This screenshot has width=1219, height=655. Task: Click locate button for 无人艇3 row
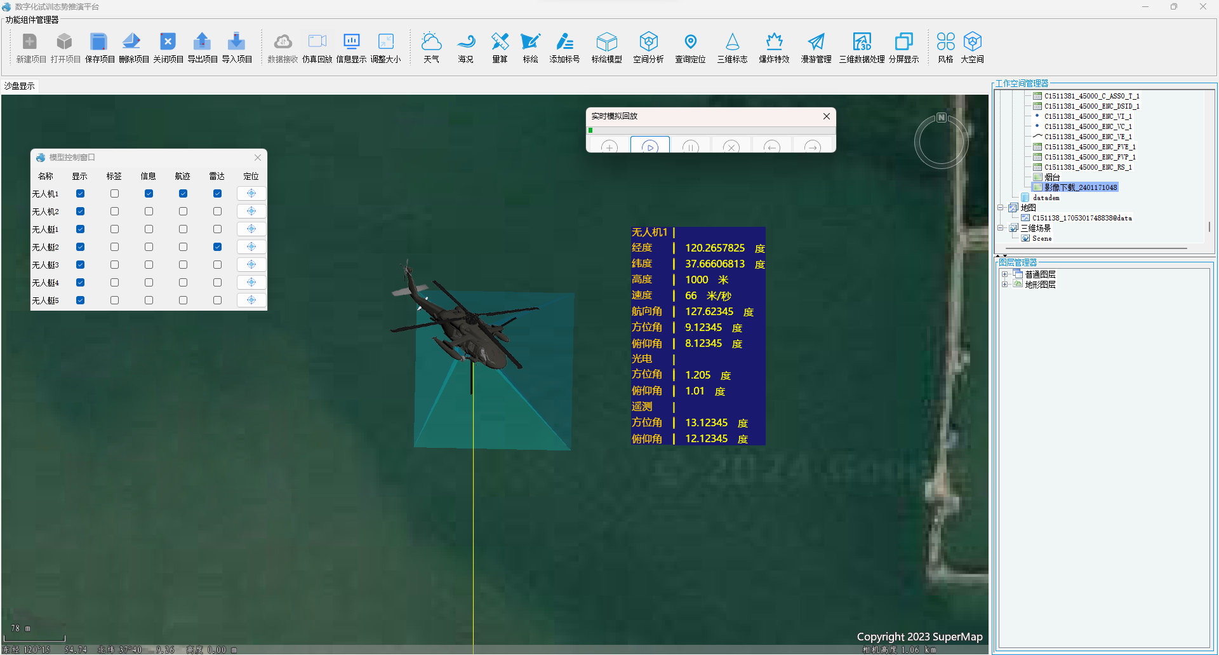(251, 264)
